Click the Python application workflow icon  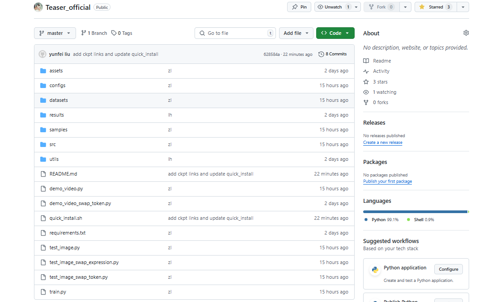point(375,270)
